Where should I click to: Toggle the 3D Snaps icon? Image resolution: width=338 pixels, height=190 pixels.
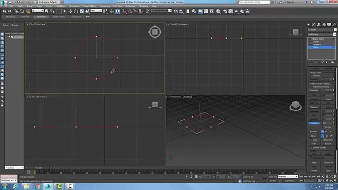124,11
